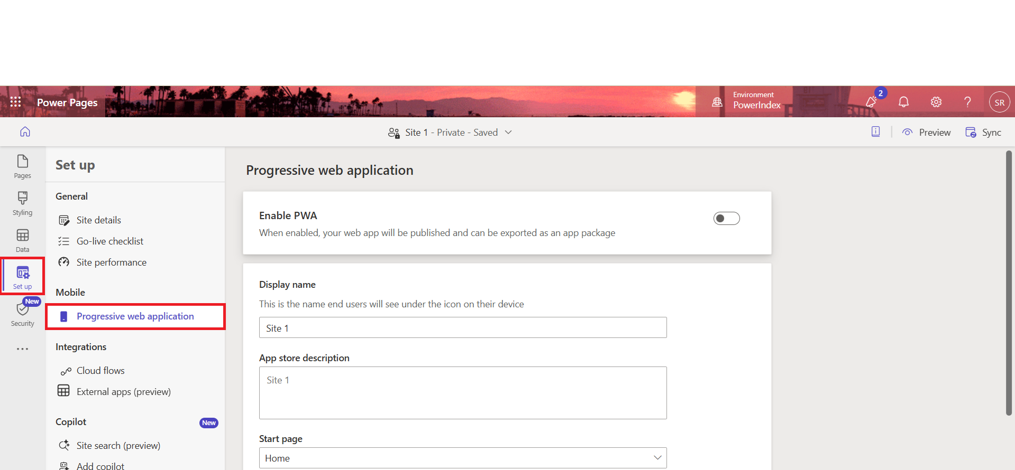Open the Security workspace
1015x470 pixels.
(x=22, y=314)
